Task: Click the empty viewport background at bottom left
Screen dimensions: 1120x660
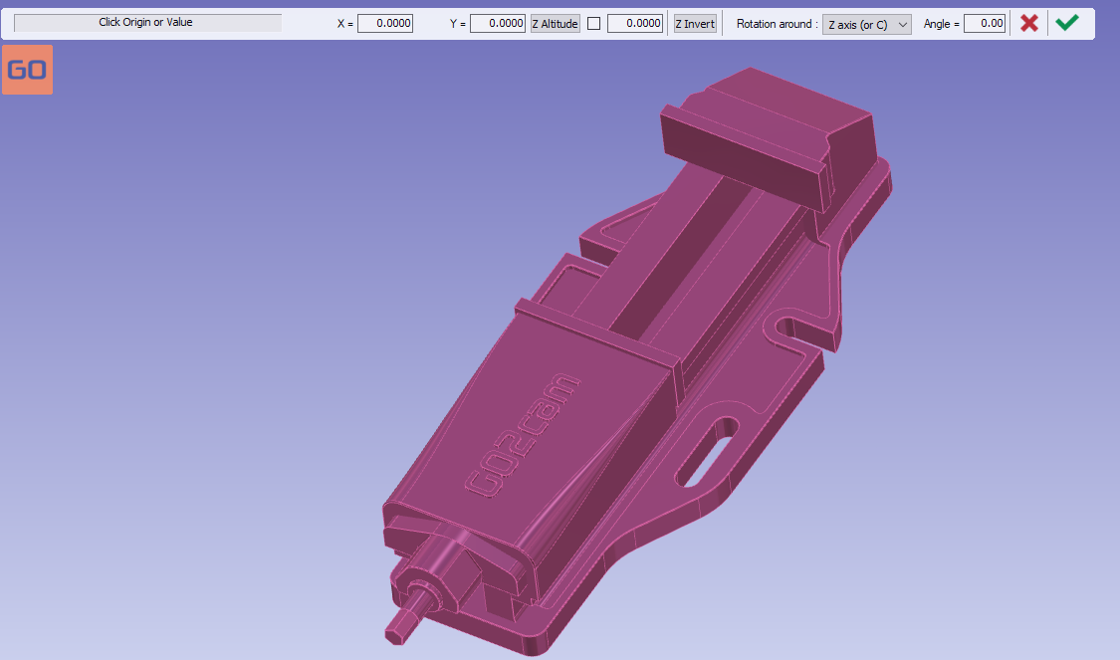Action: [x=149, y=548]
